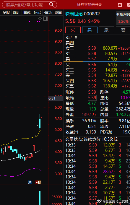130x205 pixels.
Task: Click the 涨停 value 5.59
Action: pos(92,92)
